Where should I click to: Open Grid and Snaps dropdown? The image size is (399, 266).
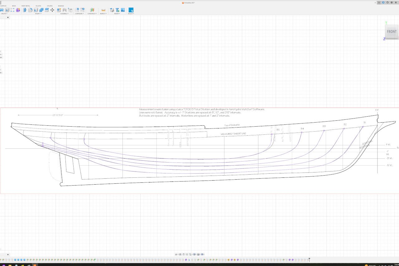[199, 254]
